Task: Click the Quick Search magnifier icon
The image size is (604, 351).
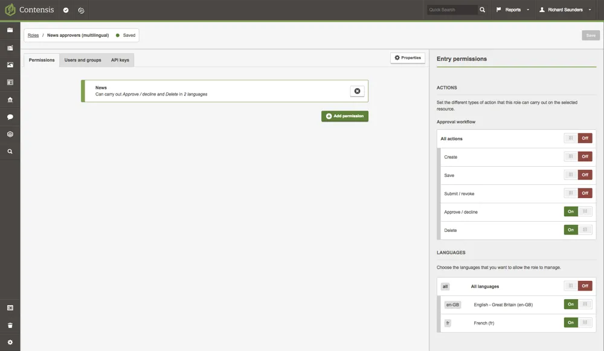Action: [x=482, y=10]
